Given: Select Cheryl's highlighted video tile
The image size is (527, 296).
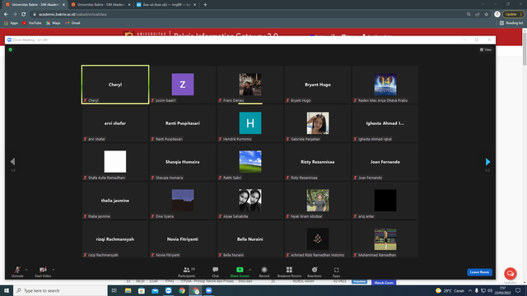Looking at the screenshot, I should 115,85.
